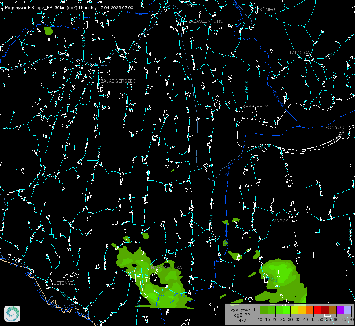This screenshot has height=326, width=355.
Task: Pick the 45–50 dBZ red swatch
Action: point(317,310)
